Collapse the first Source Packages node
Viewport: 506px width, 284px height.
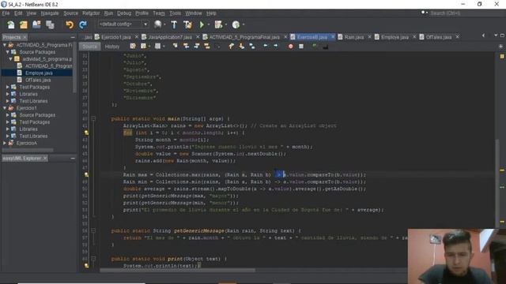pos(7,52)
